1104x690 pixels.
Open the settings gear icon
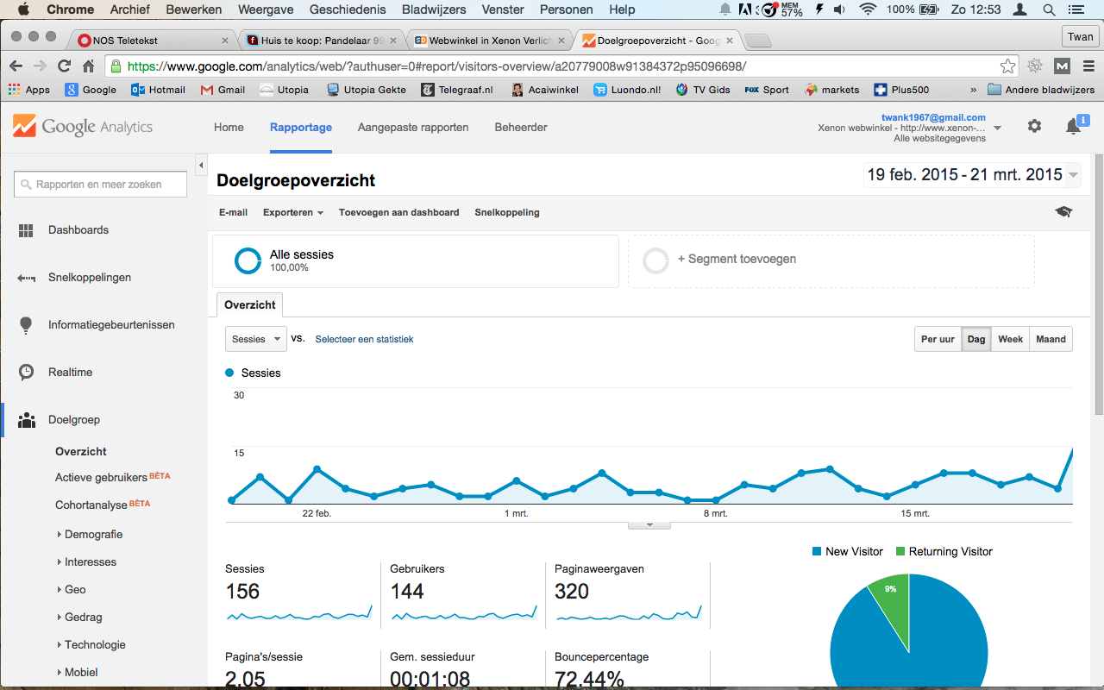[1034, 126]
